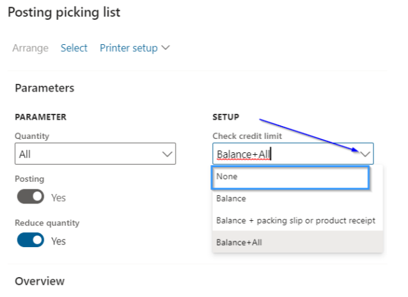Click the Yes label beside Posting toggle
The height and width of the screenshot is (297, 408).
[58, 198]
